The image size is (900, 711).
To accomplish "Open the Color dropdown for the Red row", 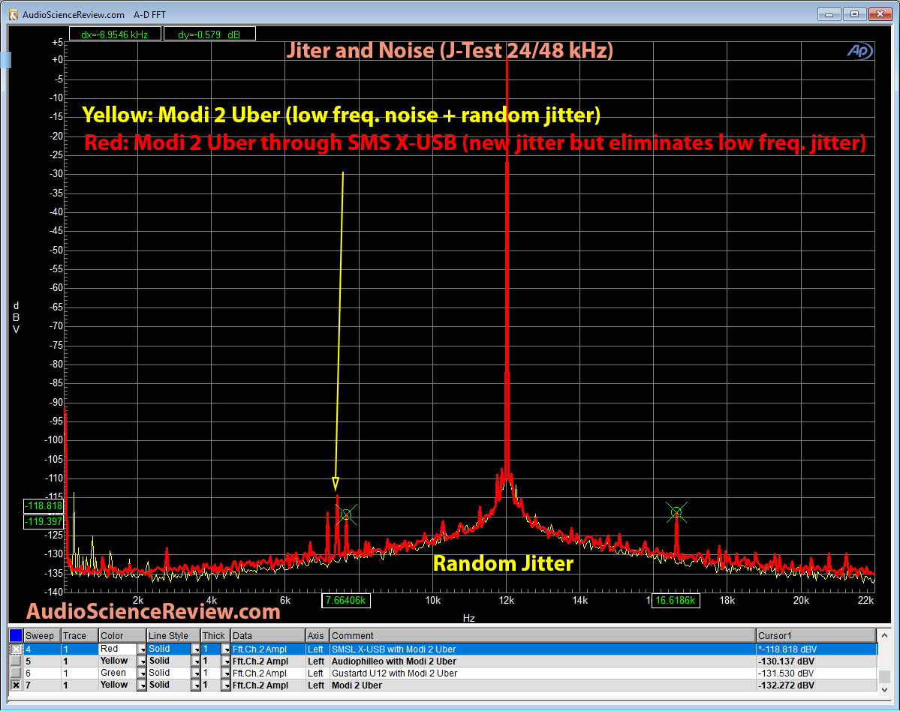I will click(x=141, y=649).
